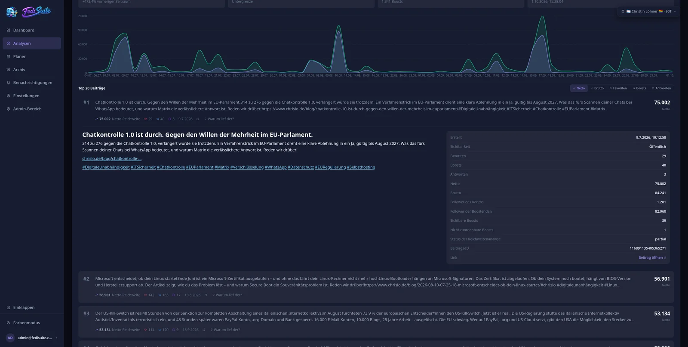Click the #WhatsApp hashtag link
Screen dimensions: 688x347
(x=276, y=167)
